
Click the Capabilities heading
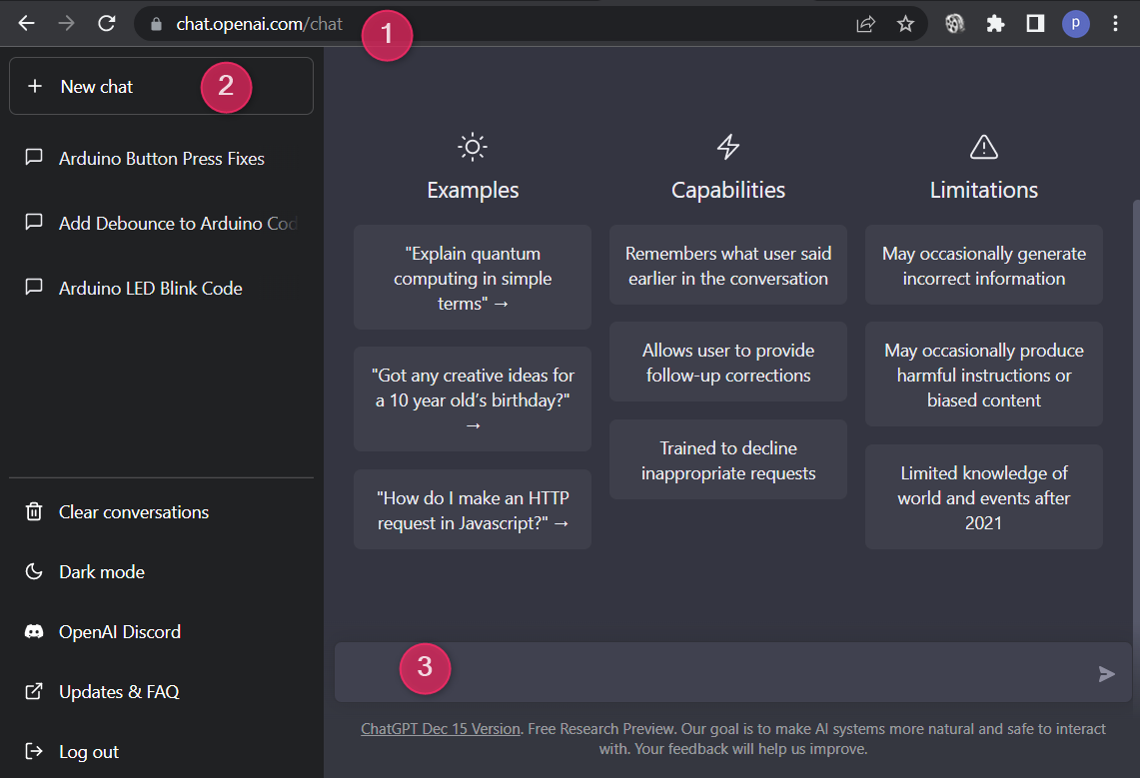point(727,190)
